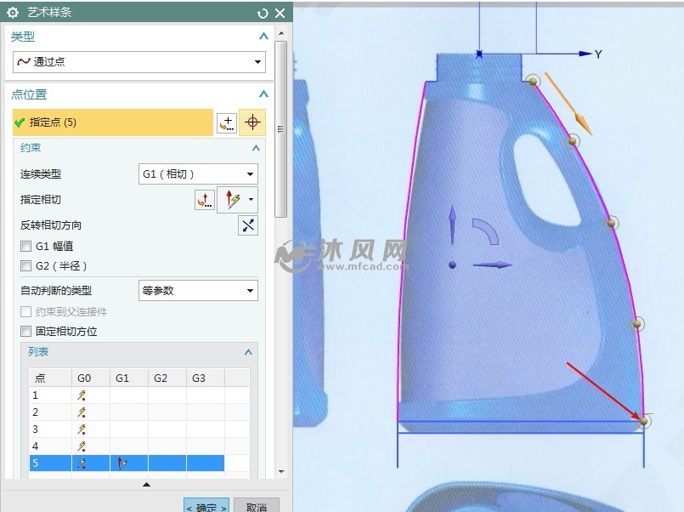
Task: Click the inferred point crosshair icon
Action: [x=252, y=122]
